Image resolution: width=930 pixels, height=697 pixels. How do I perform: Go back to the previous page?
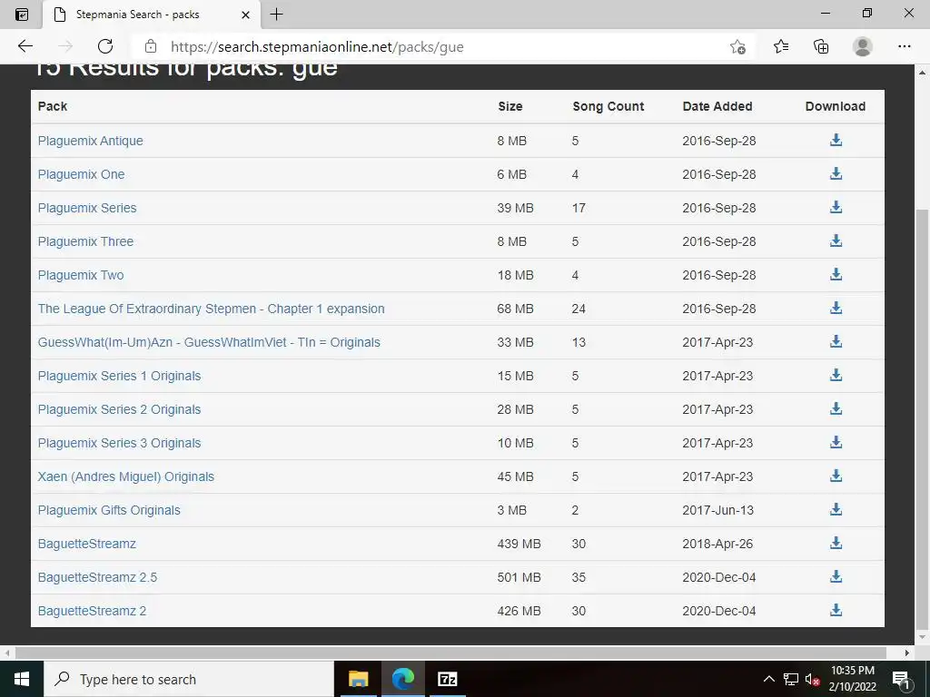(25, 46)
